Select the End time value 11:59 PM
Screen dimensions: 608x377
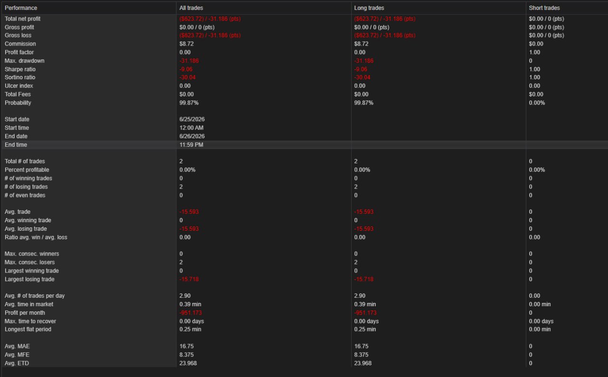click(191, 145)
